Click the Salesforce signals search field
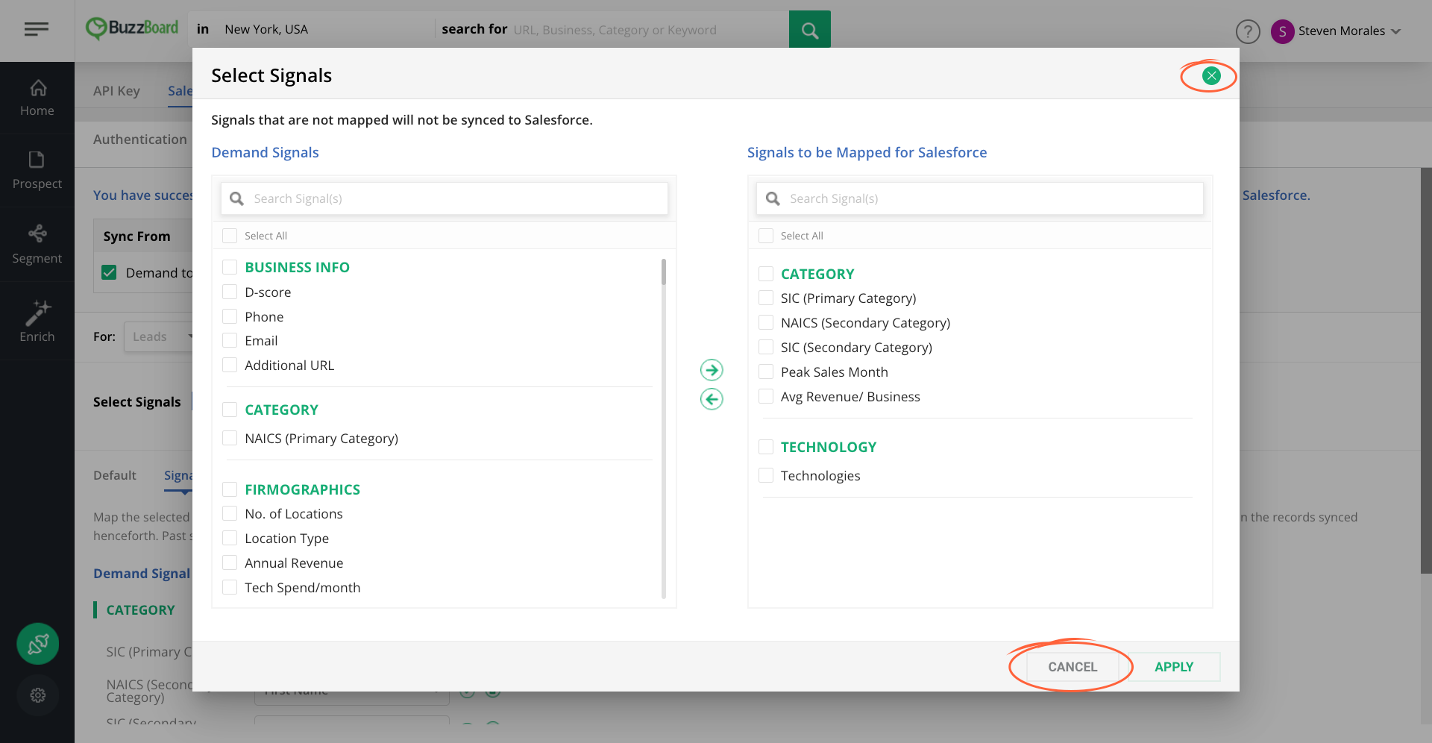The height and width of the screenshot is (743, 1432). click(980, 198)
